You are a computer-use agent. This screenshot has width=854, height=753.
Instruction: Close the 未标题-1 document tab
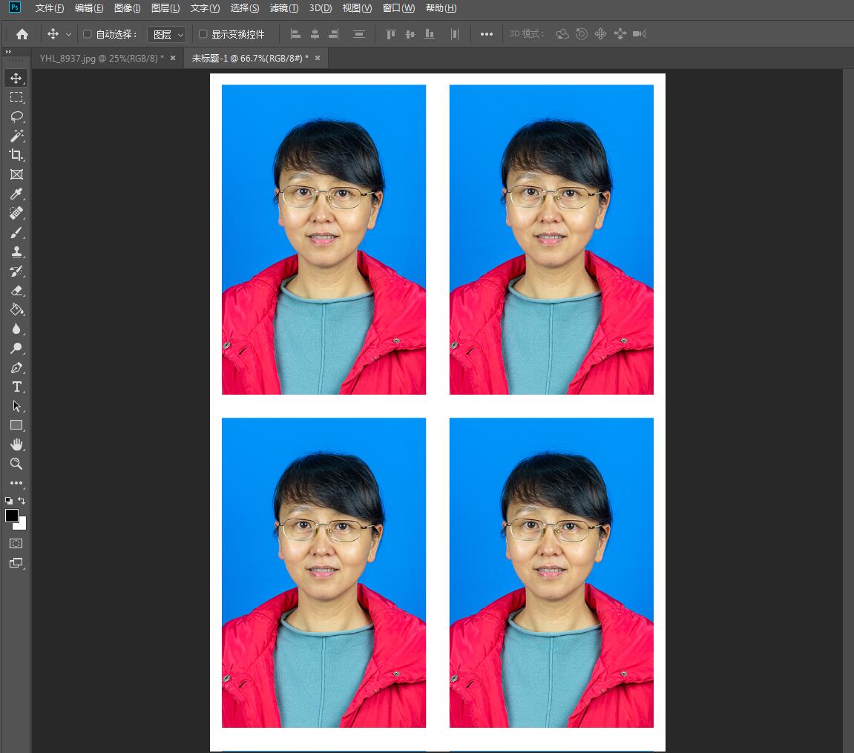pyautogui.click(x=318, y=58)
